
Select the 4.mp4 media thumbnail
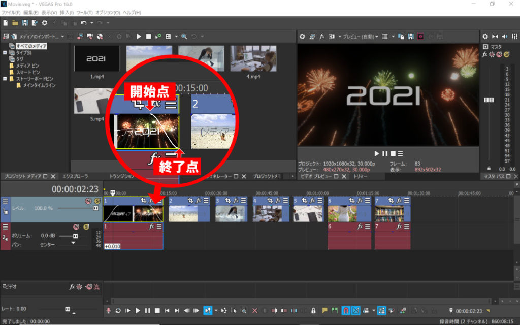tap(253, 59)
